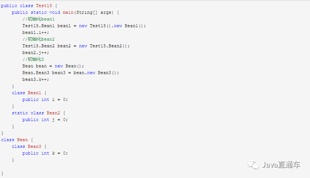The height and width of the screenshot is (178, 310).
Task: Click the Test15 class name on first line
Action: click(44, 6)
